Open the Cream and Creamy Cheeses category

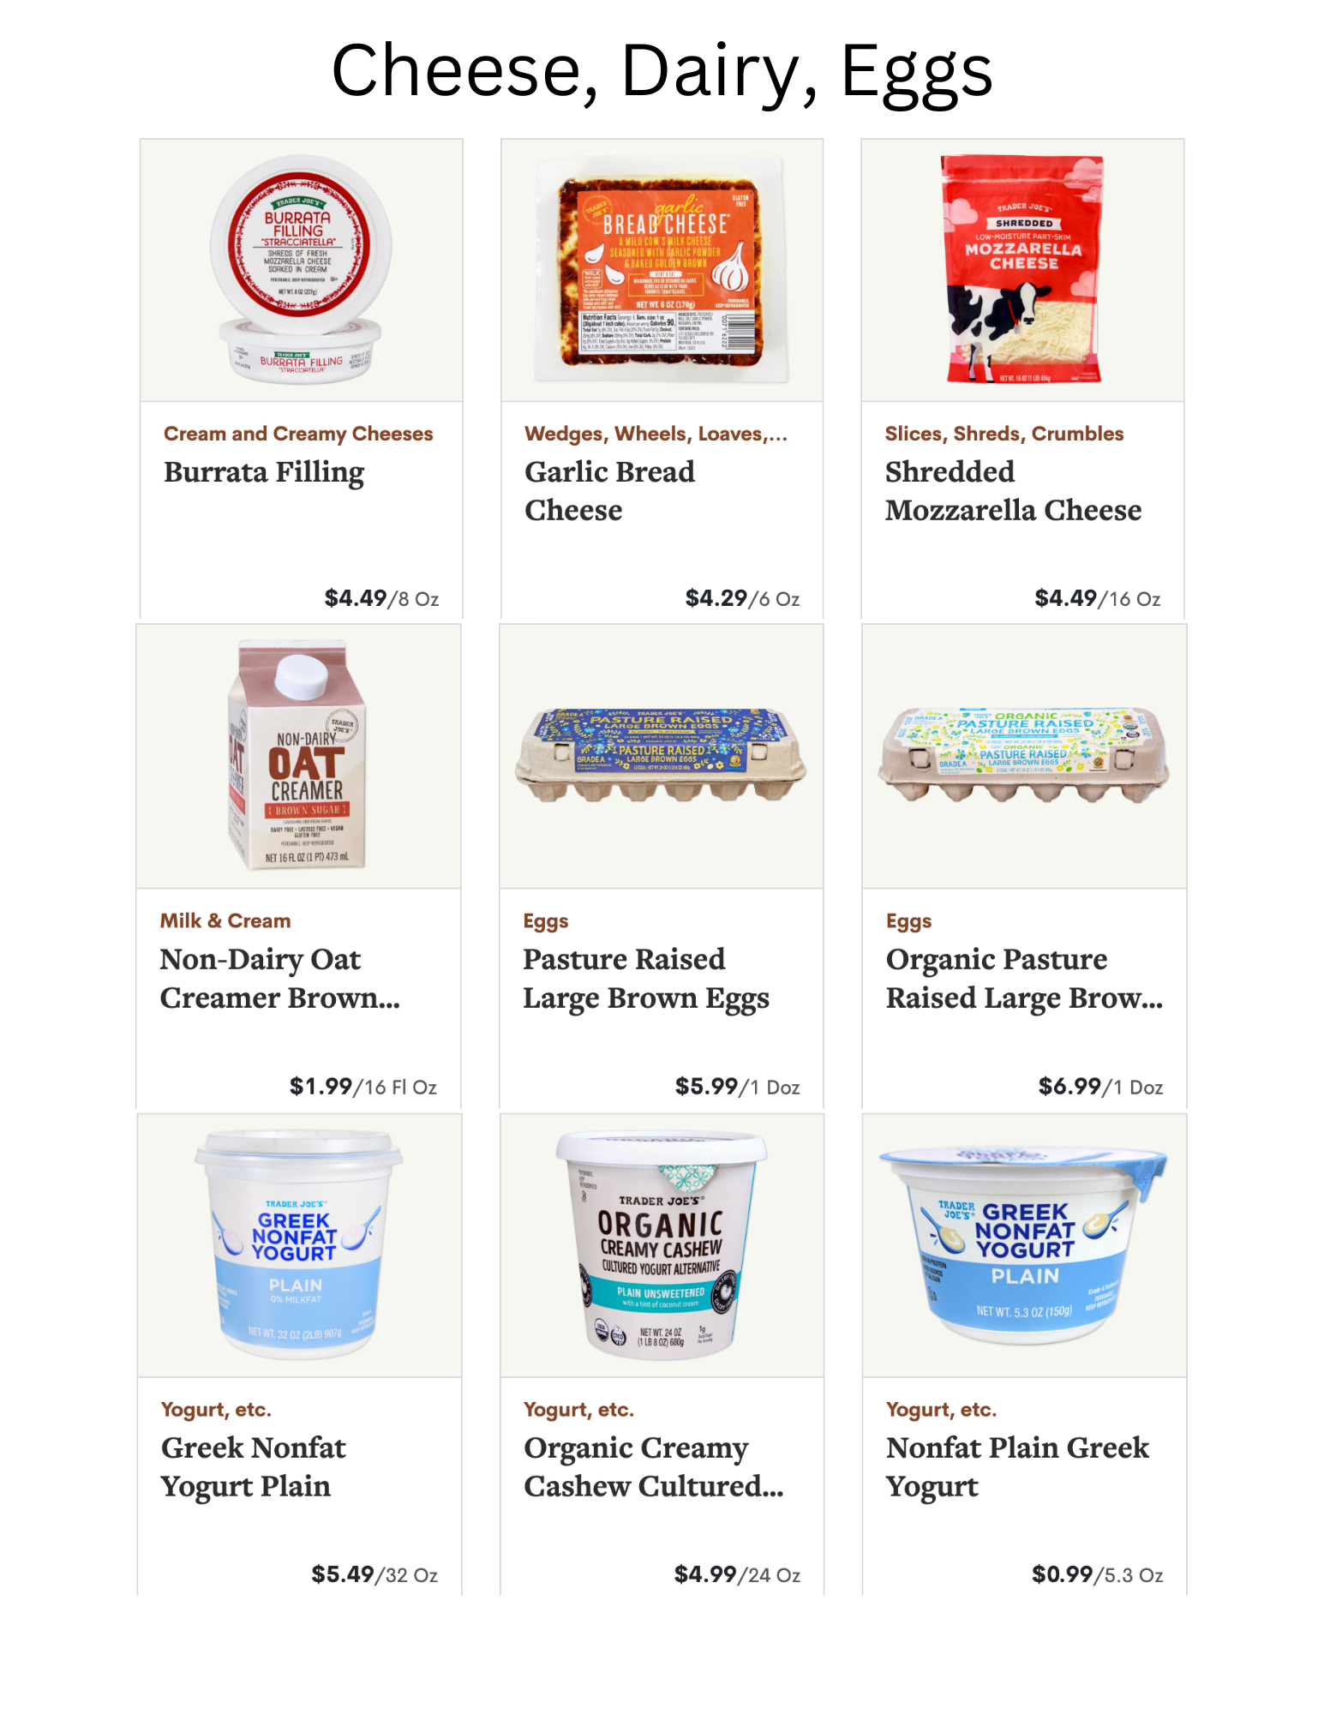point(298,434)
